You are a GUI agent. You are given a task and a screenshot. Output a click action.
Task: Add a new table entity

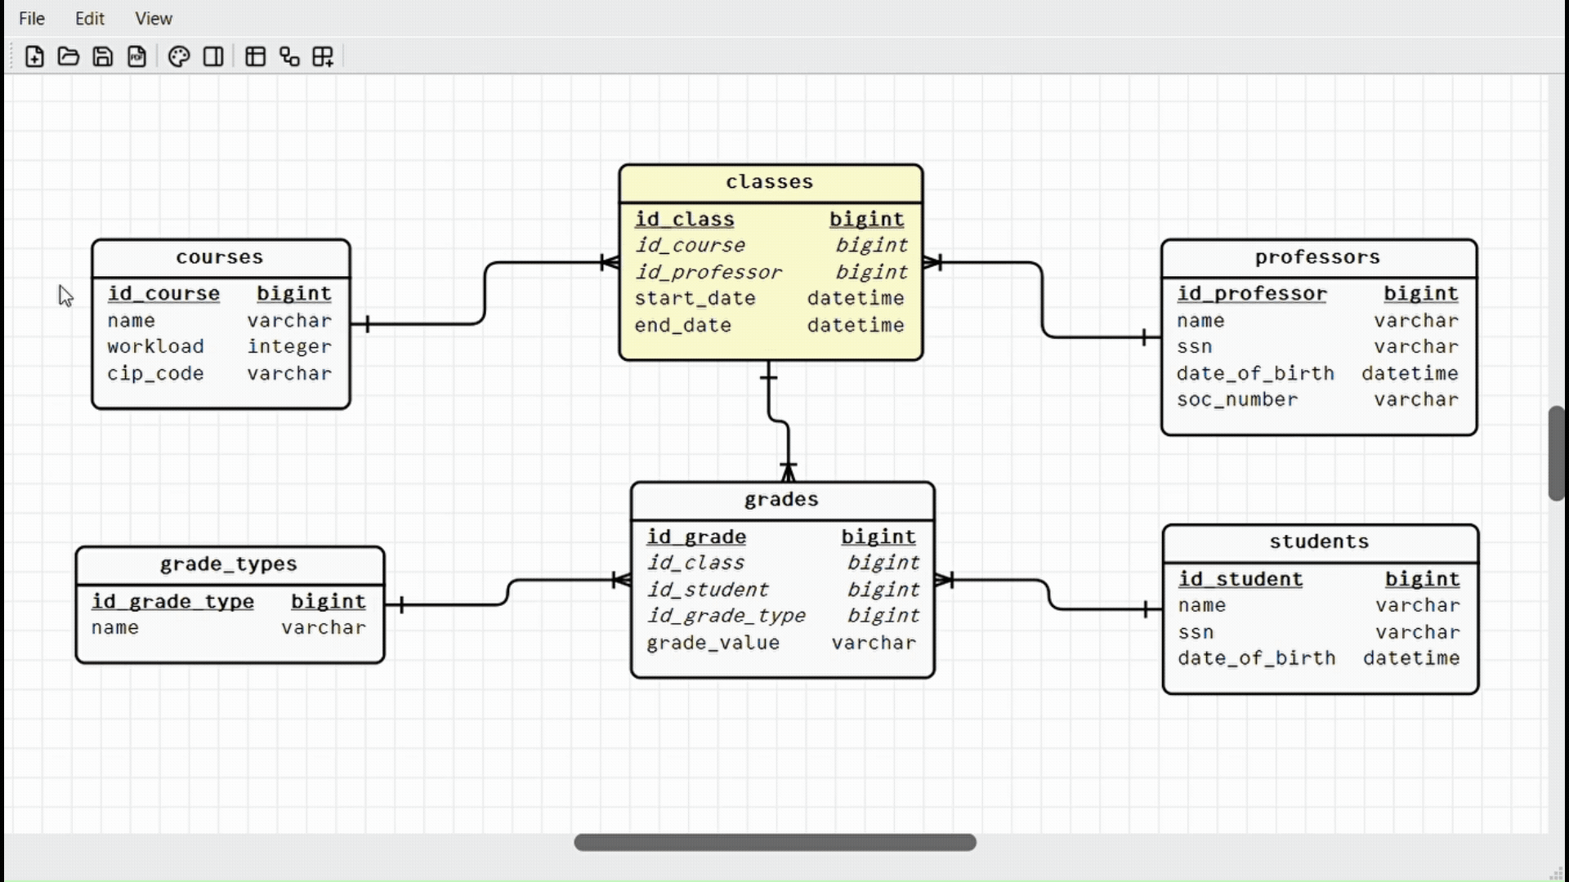click(x=256, y=56)
